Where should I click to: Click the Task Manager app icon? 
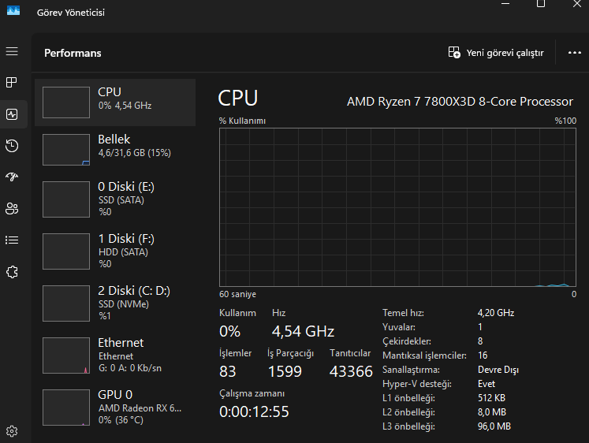coord(13,10)
